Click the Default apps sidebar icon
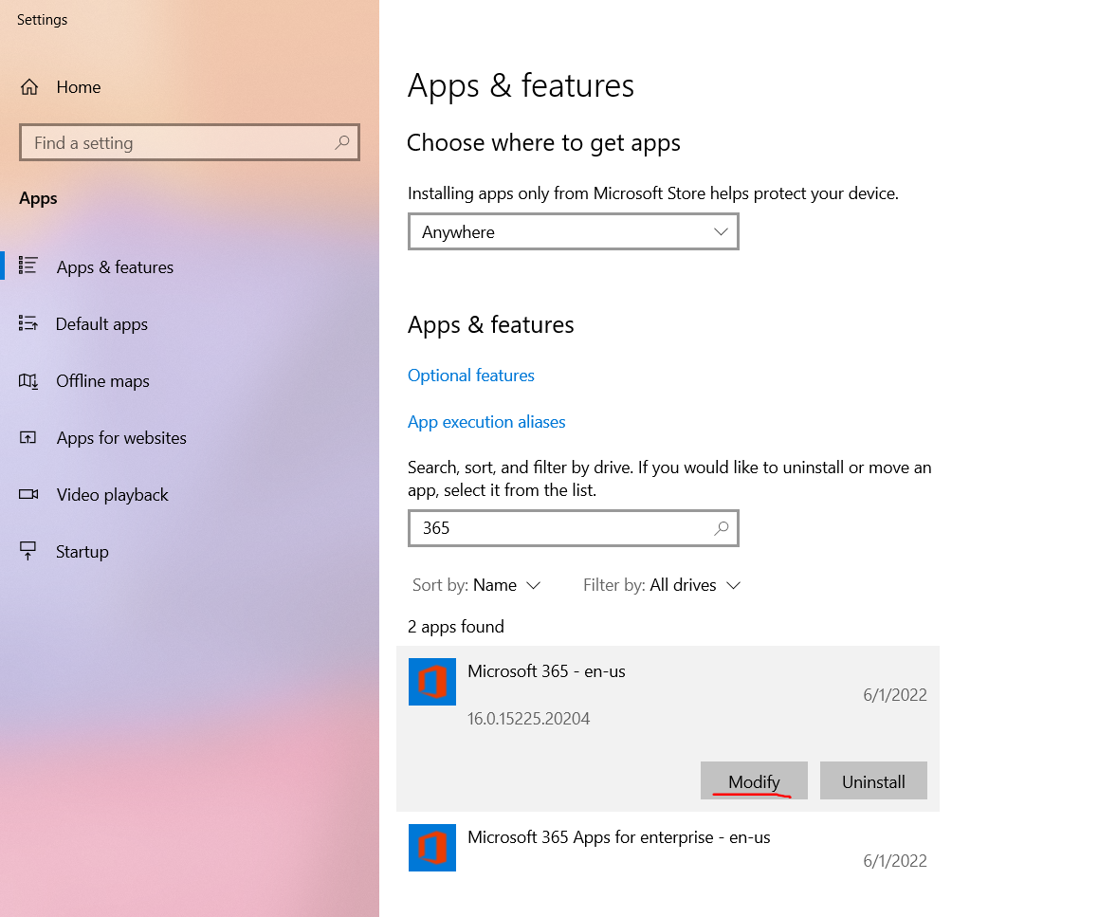The height and width of the screenshot is (917, 1098). (x=28, y=323)
